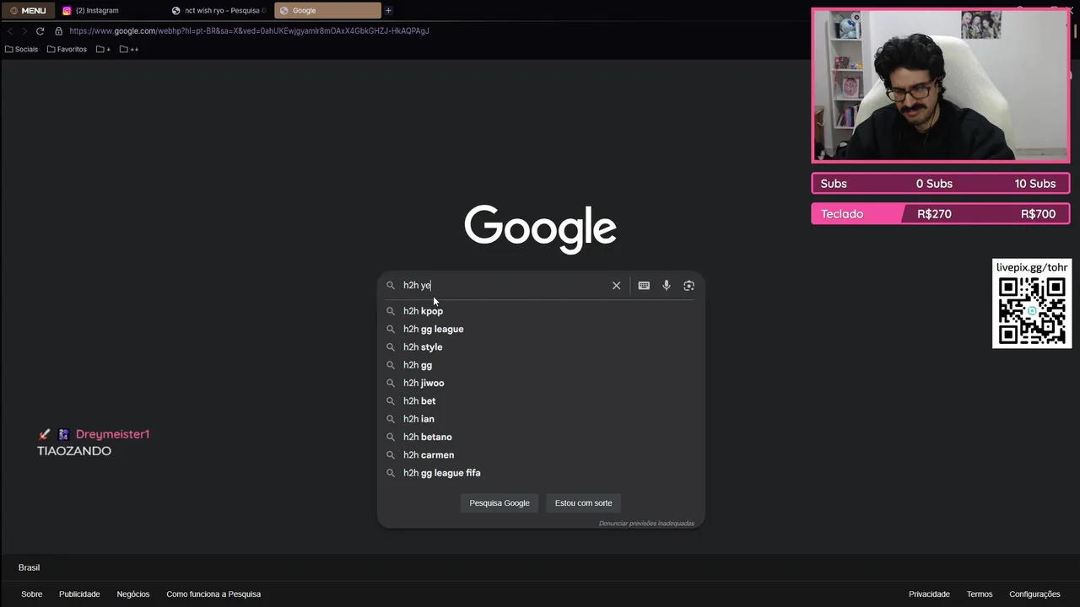Search by image with camera icon
Screen dimensions: 1080x607
coord(688,286)
